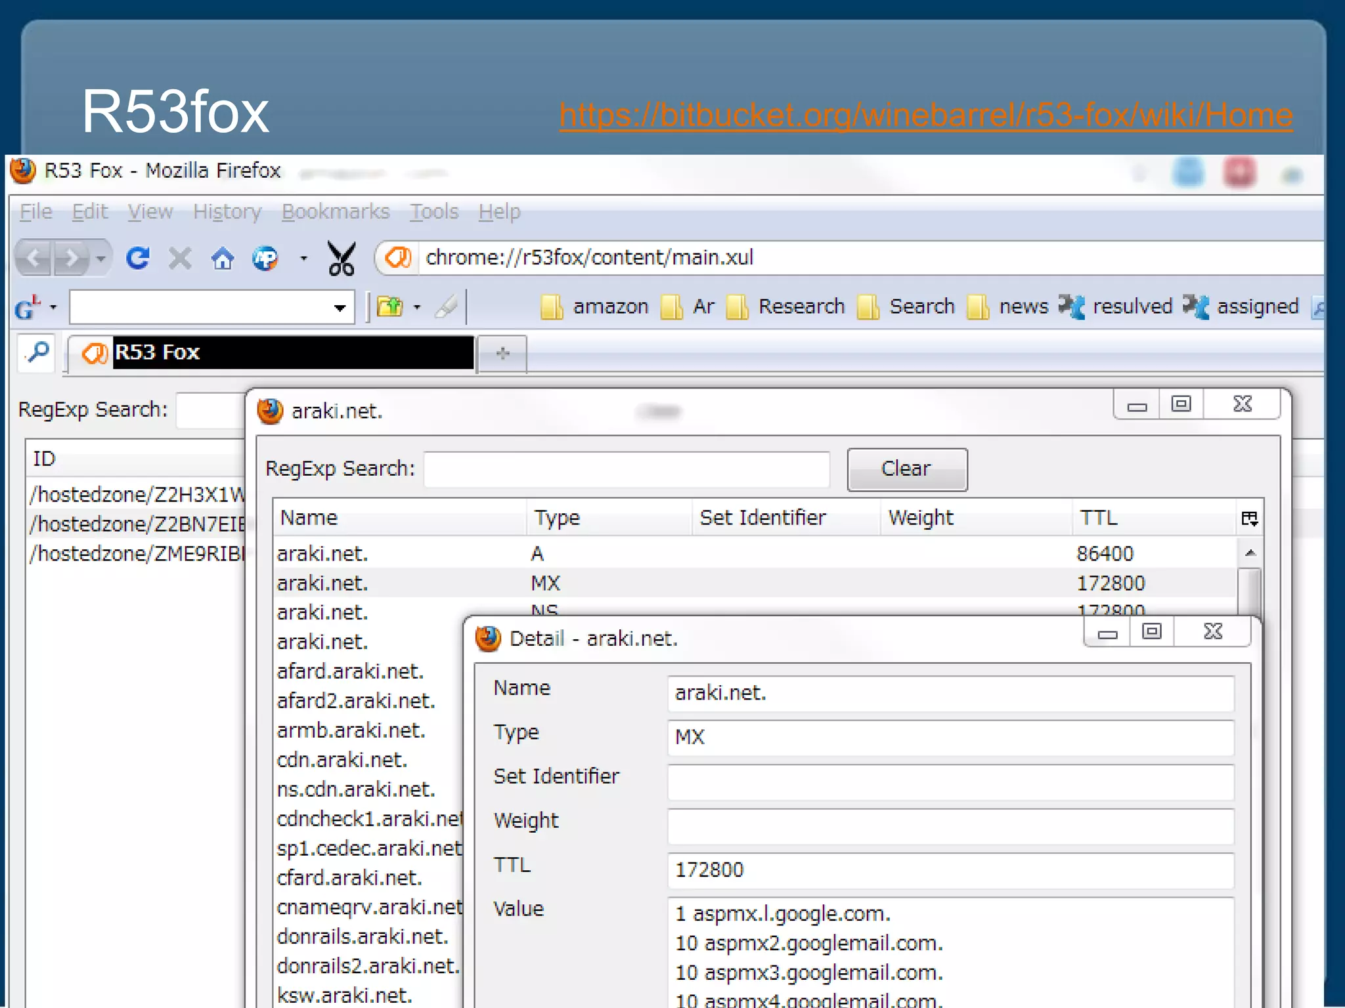This screenshot has width=1345, height=1008.
Task: Sort by the Type column header
Action: pos(609,518)
